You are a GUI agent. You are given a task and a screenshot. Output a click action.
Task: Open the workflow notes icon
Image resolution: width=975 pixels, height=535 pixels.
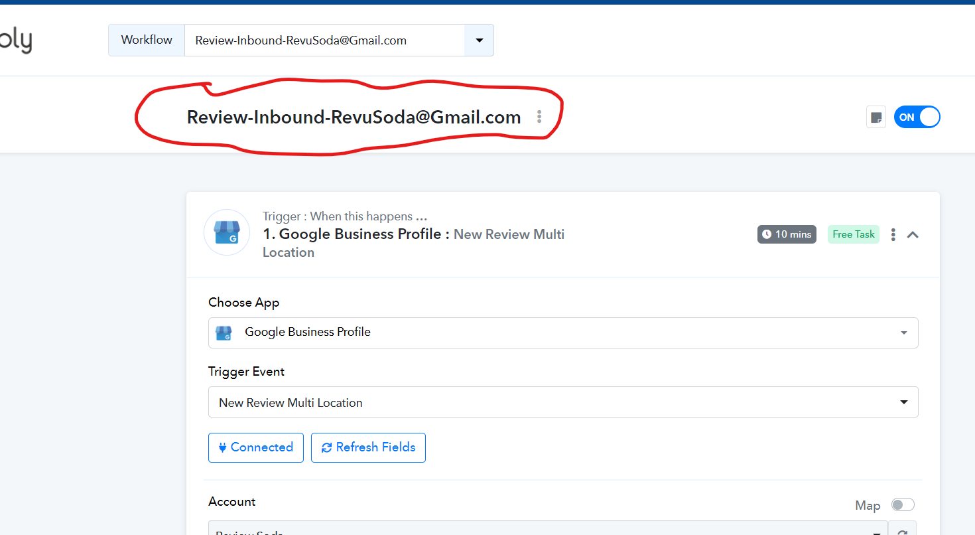(876, 117)
